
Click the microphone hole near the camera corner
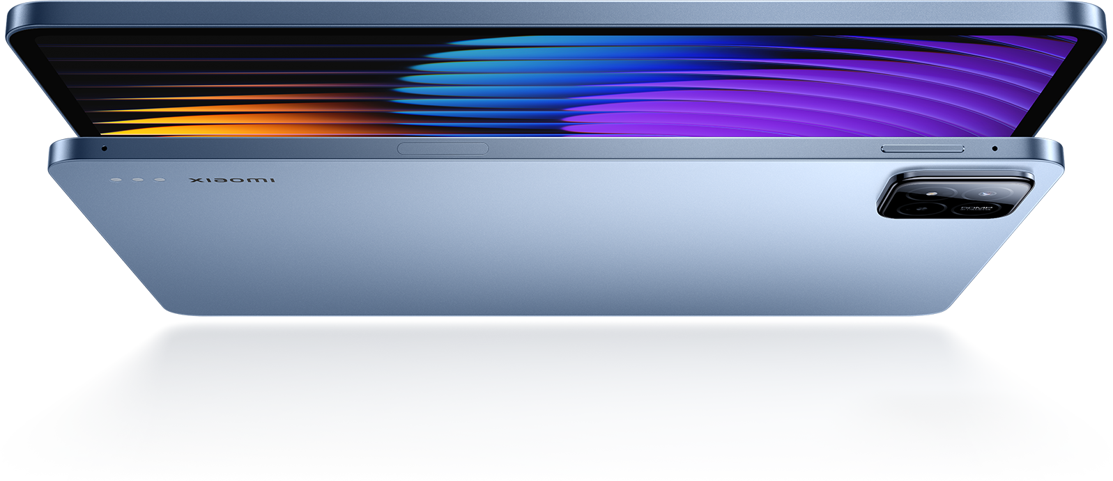click(995, 148)
